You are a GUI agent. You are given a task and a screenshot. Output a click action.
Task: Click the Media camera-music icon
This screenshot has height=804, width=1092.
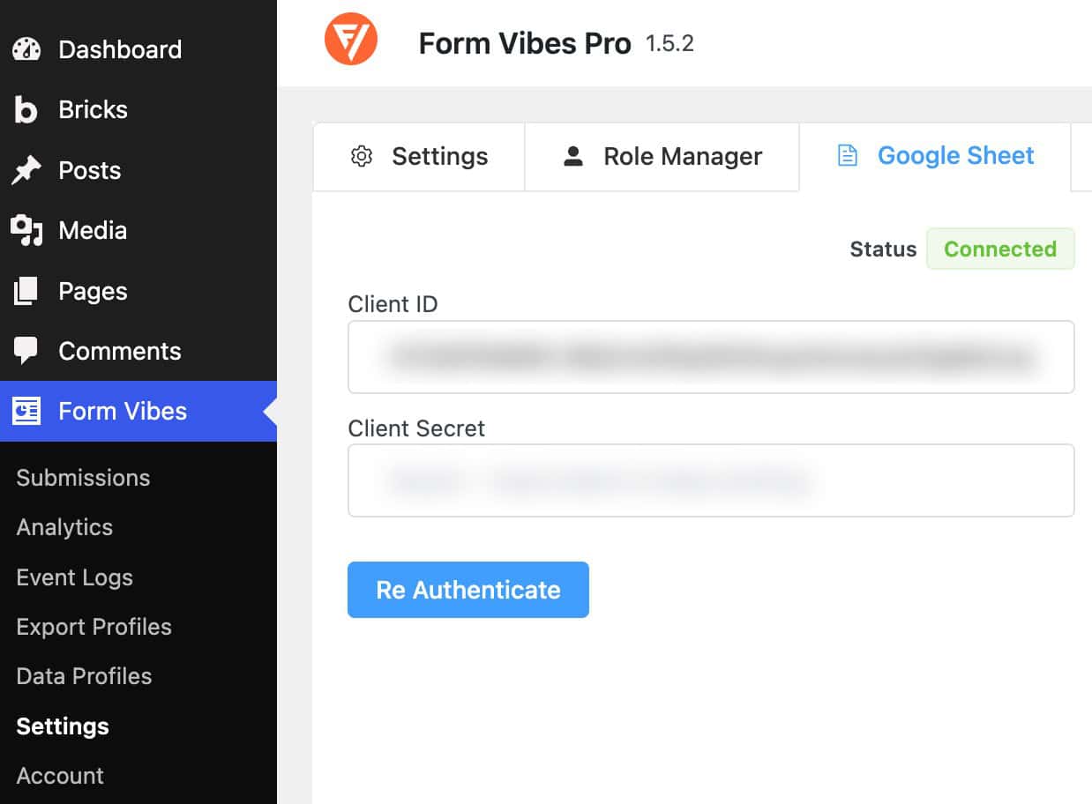(26, 230)
